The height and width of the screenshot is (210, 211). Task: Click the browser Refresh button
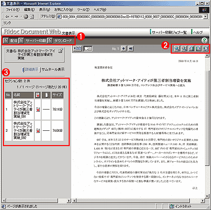point(32,17)
